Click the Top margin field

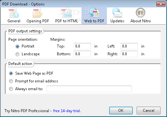click(82, 46)
